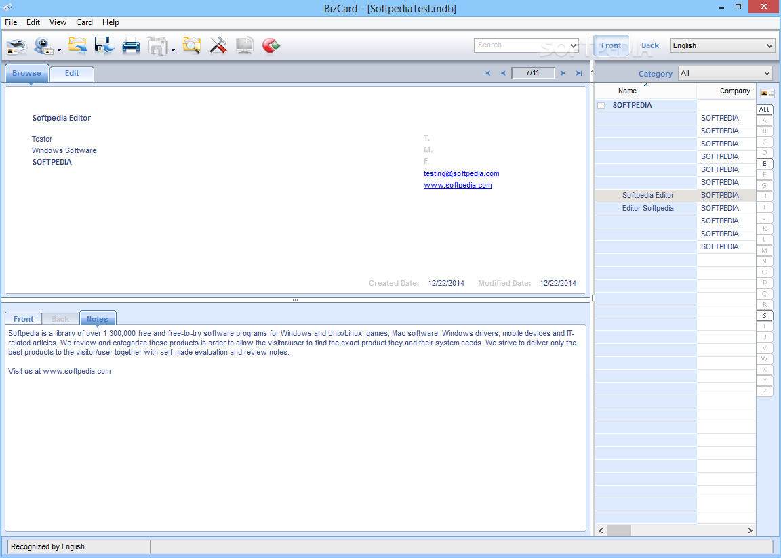The height and width of the screenshot is (558, 781).
Task: Click the printer icon
Action: (131, 46)
